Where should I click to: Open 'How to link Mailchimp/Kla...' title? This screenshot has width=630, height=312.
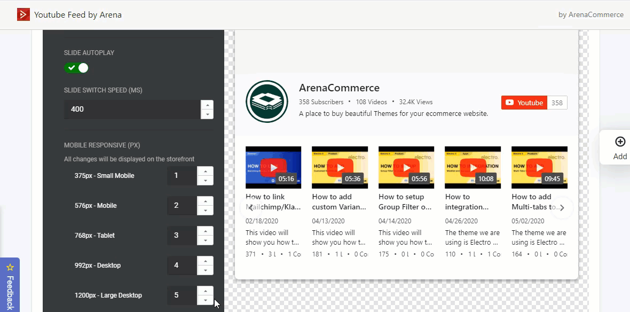pyautogui.click(x=273, y=202)
